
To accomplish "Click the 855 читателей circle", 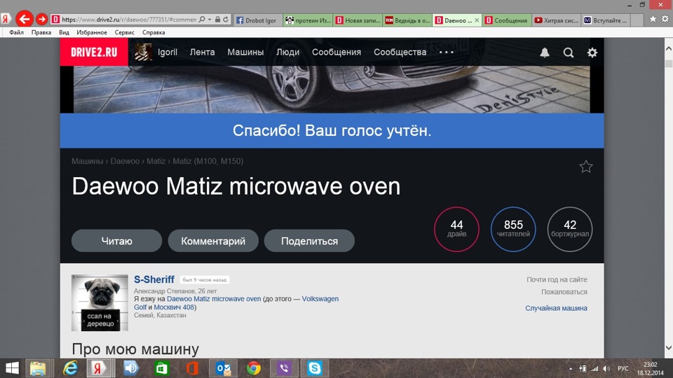I will pyautogui.click(x=513, y=230).
